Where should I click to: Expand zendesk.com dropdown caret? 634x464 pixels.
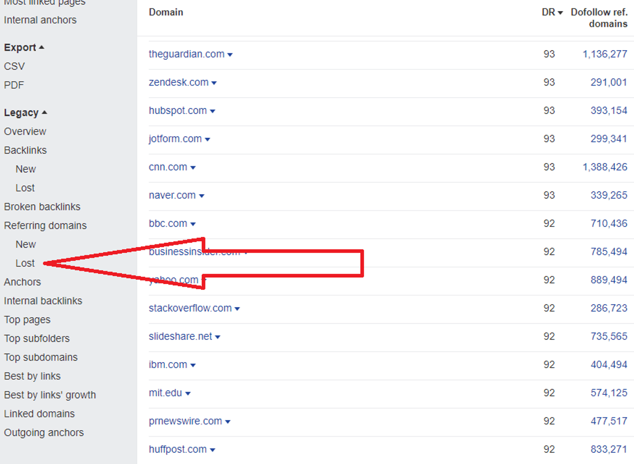214,83
